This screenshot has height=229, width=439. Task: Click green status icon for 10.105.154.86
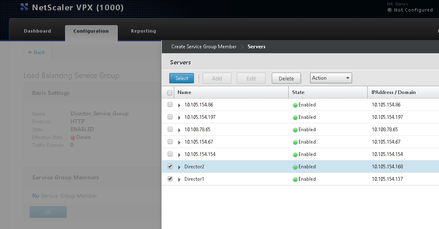[295, 105]
